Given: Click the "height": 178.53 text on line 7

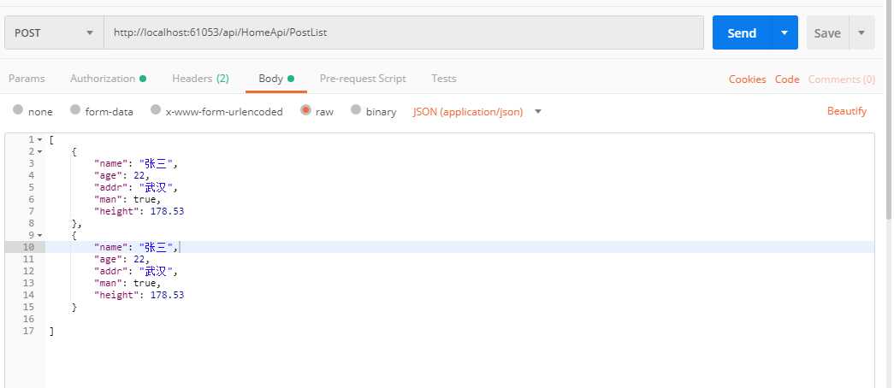Looking at the screenshot, I should [x=139, y=211].
